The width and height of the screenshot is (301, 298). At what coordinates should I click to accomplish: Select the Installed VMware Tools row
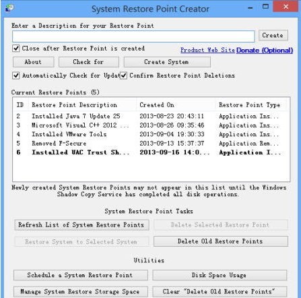coord(151,134)
